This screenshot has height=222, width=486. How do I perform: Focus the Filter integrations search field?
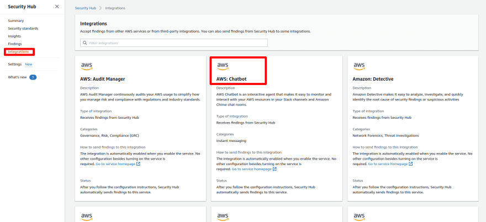pos(174,43)
